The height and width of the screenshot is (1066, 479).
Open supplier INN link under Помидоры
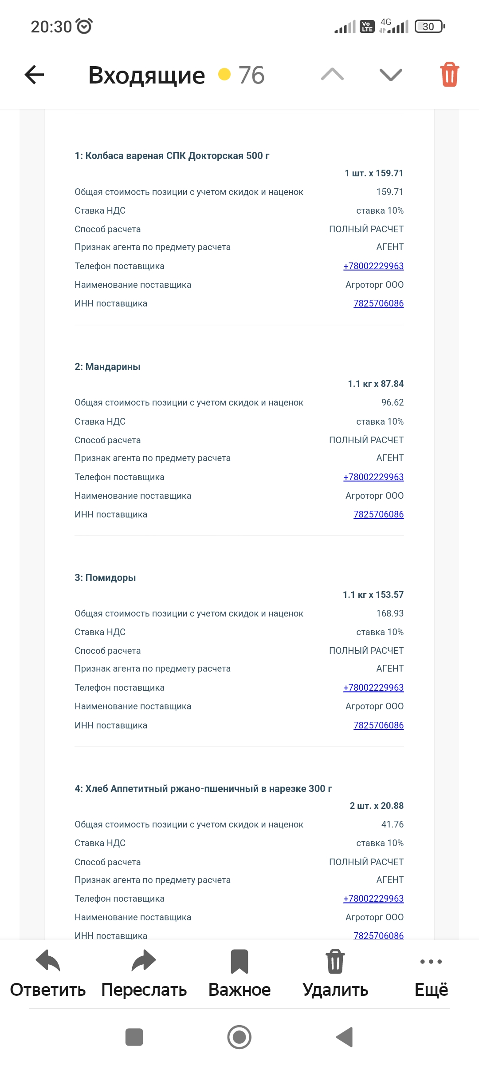tap(378, 725)
